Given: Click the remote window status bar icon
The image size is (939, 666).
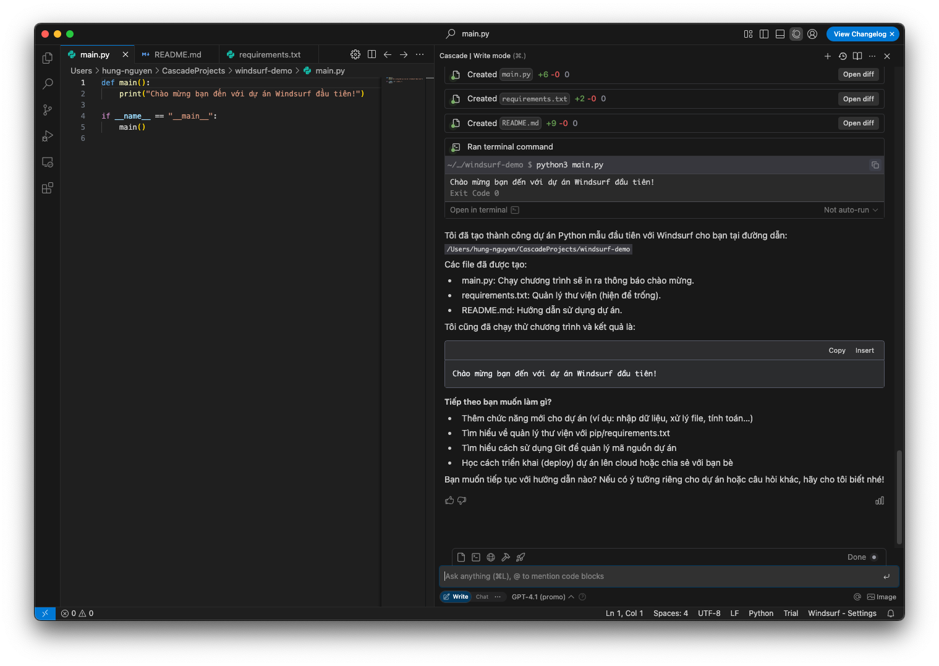Looking at the screenshot, I should 45,613.
